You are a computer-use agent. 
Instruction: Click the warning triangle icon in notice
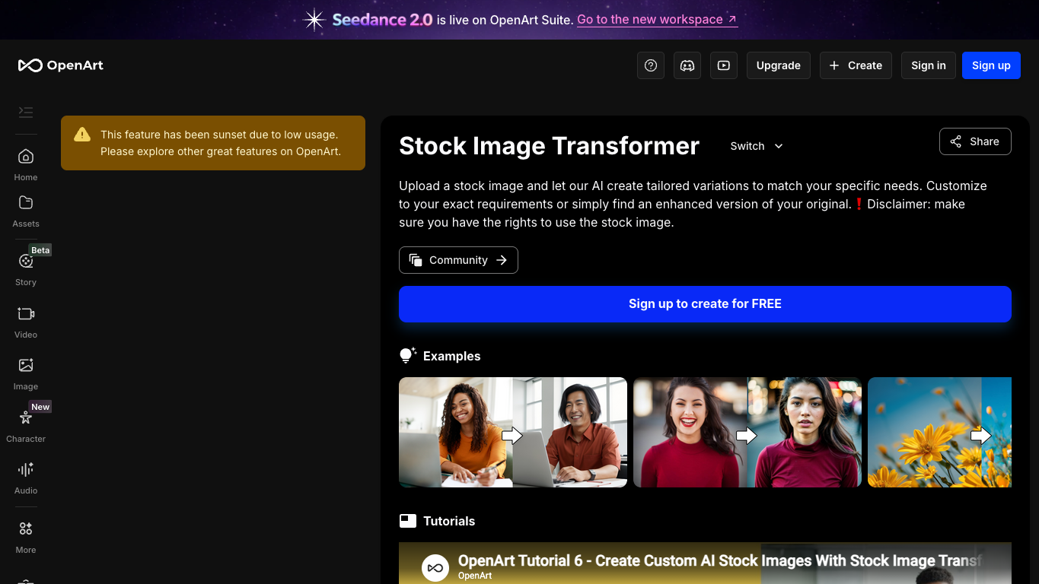[82, 135]
